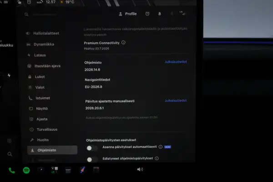
Task: Show info for automatic update installation
Action: tap(161, 147)
